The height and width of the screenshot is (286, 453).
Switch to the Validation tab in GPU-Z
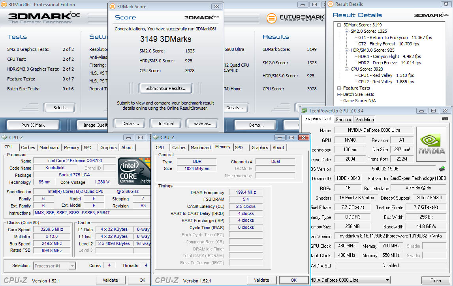tap(364, 119)
